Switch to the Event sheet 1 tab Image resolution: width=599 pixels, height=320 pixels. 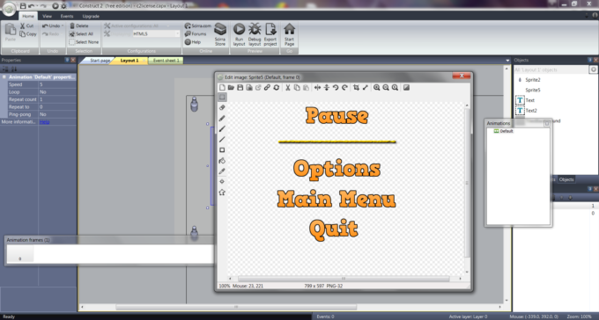[166, 61]
